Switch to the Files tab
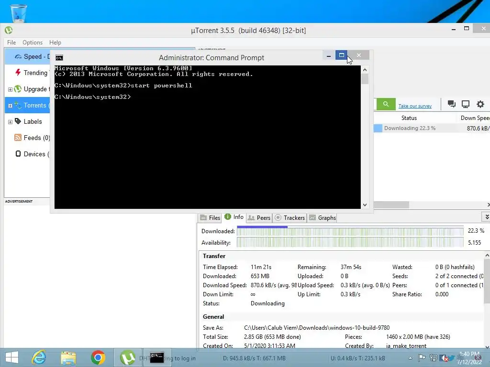This screenshot has height=367, width=490. tap(210, 217)
